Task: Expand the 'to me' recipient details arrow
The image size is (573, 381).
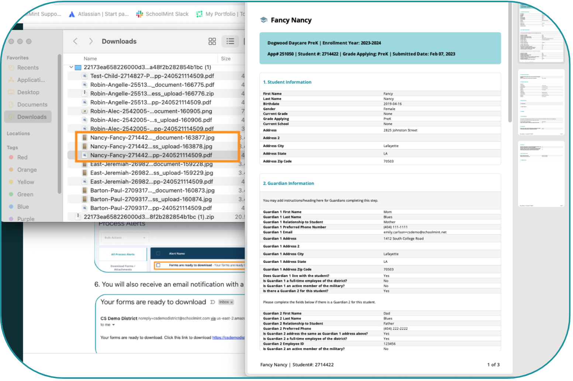Action: [114, 325]
